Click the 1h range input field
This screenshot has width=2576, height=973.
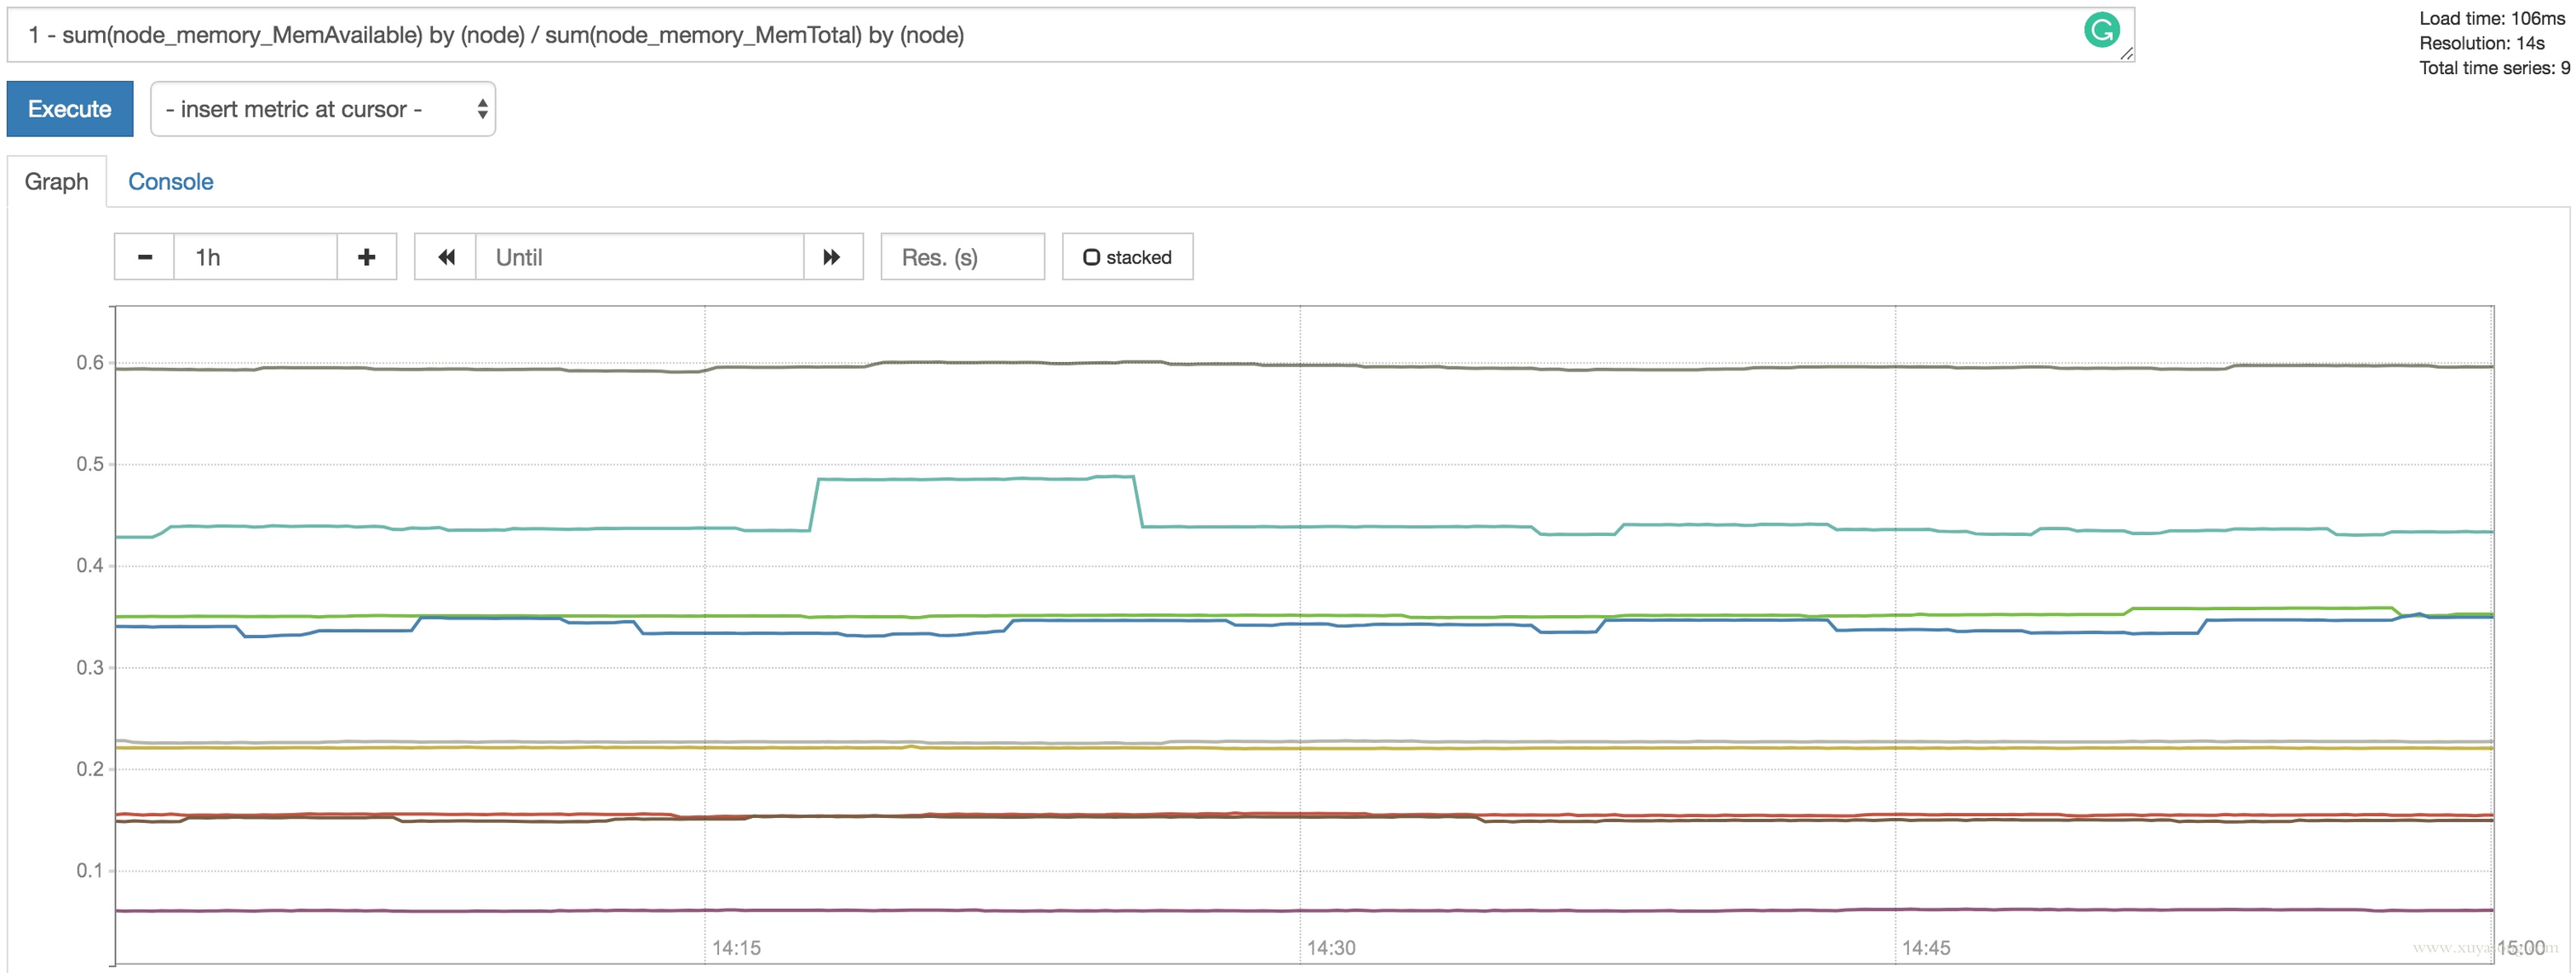255,257
